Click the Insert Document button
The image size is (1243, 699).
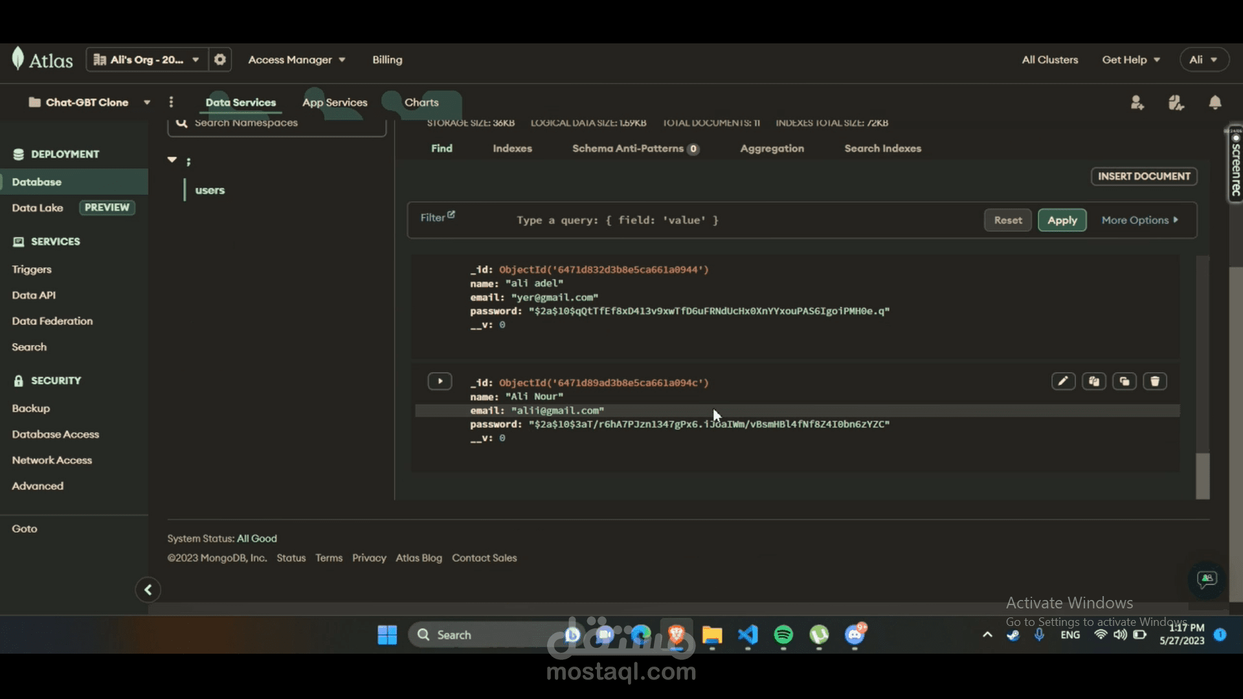[1143, 176]
